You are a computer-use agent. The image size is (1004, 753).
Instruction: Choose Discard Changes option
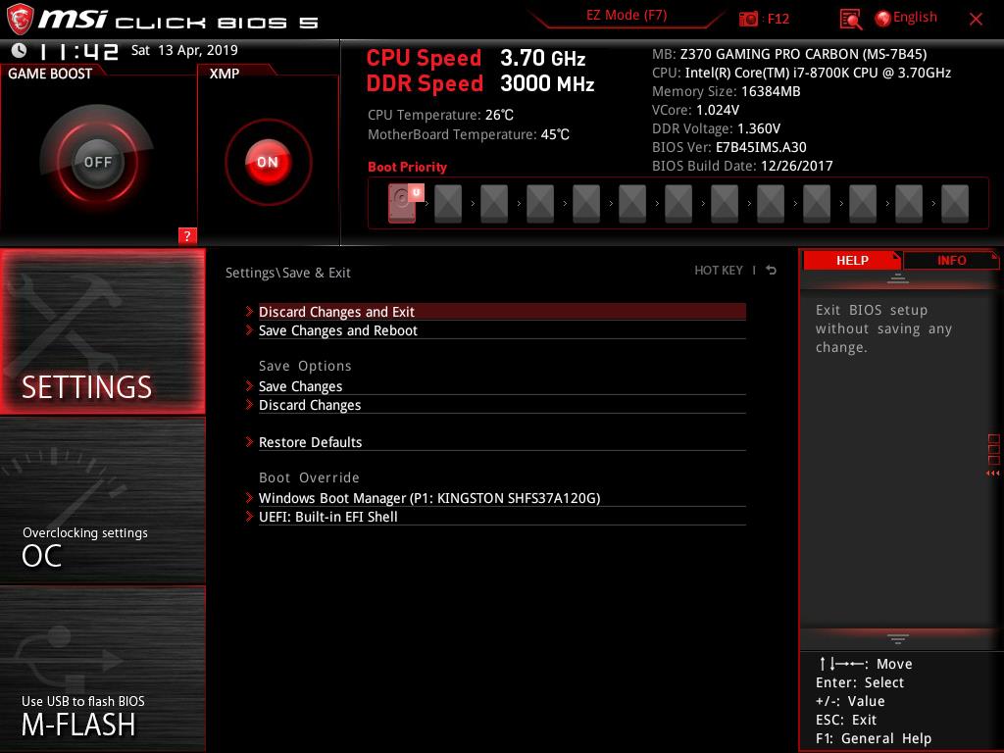tap(502, 405)
